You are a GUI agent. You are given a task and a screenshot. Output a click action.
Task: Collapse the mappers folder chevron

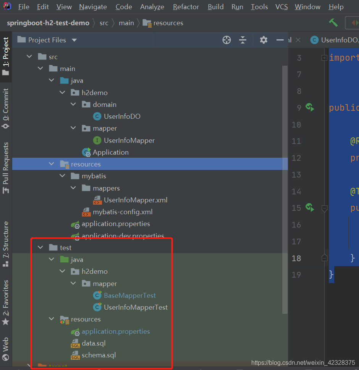(73, 188)
